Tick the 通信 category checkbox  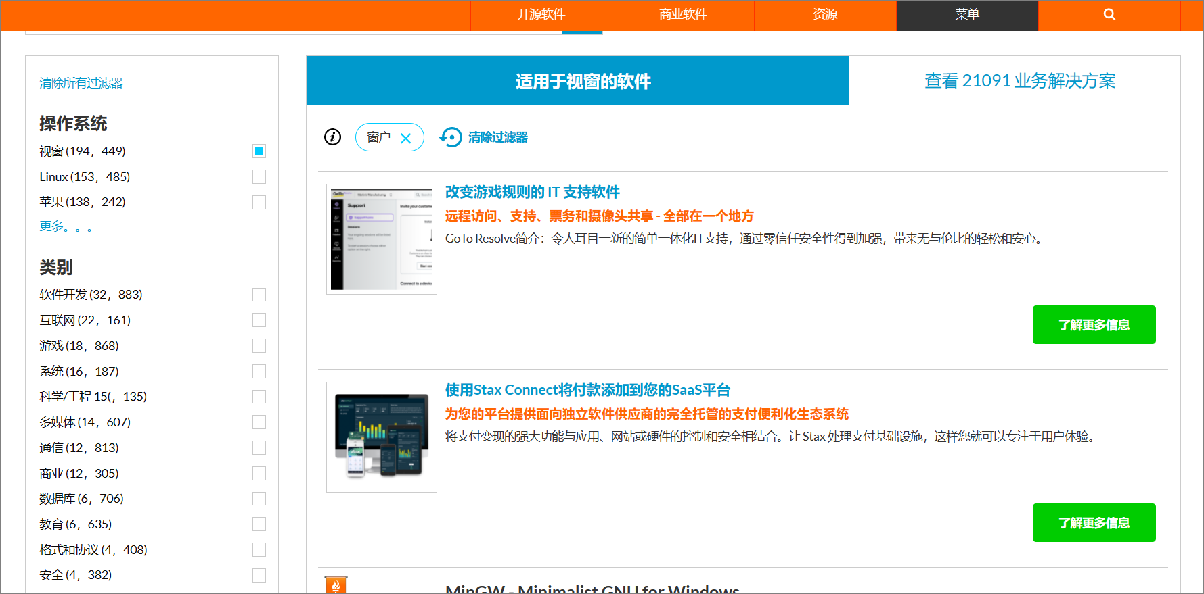pyautogui.click(x=259, y=447)
